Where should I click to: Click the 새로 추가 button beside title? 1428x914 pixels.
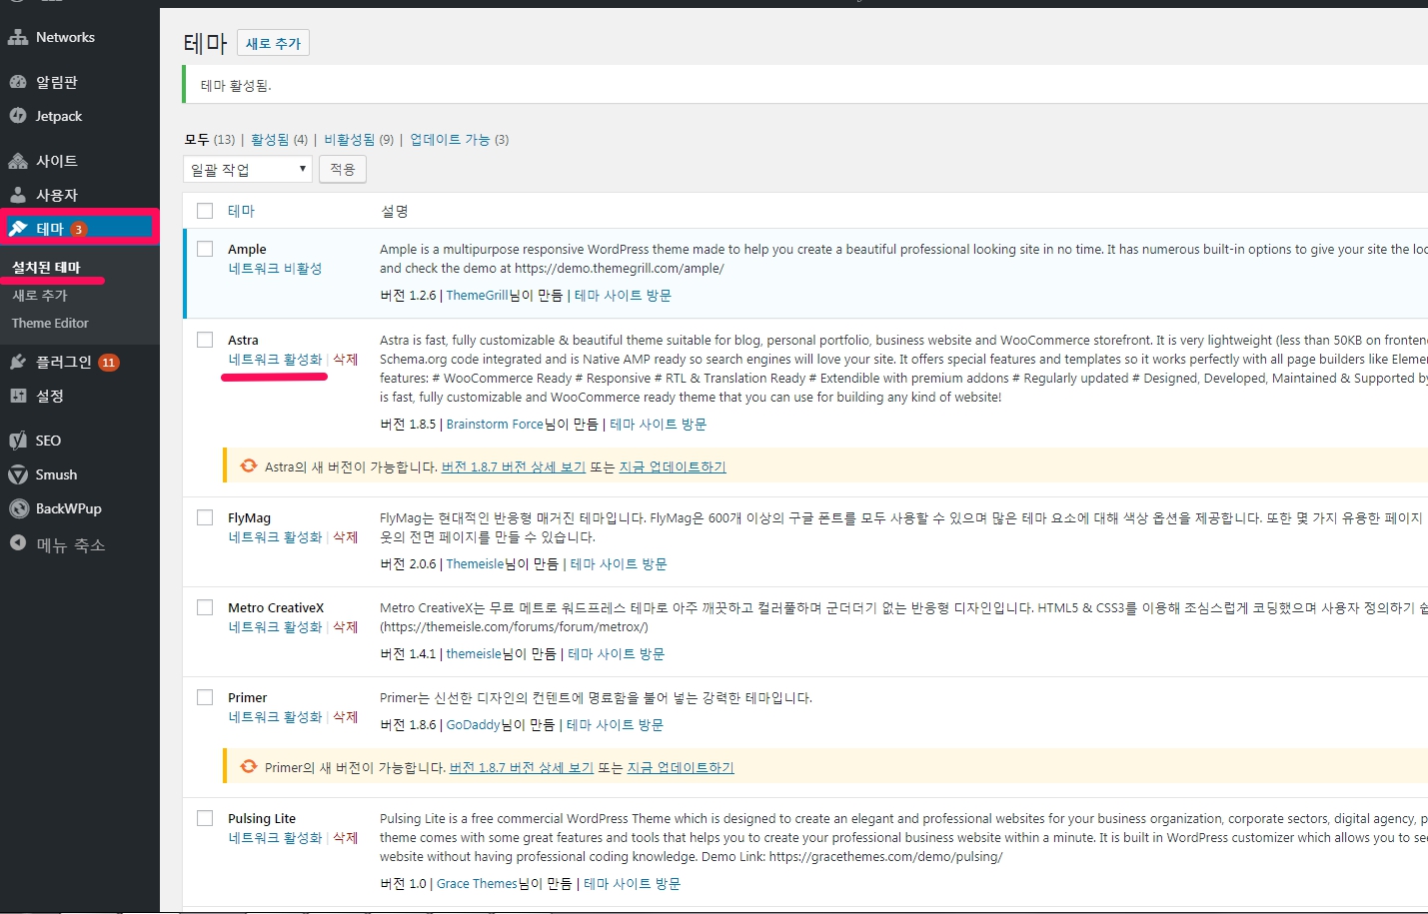click(x=273, y=43)
